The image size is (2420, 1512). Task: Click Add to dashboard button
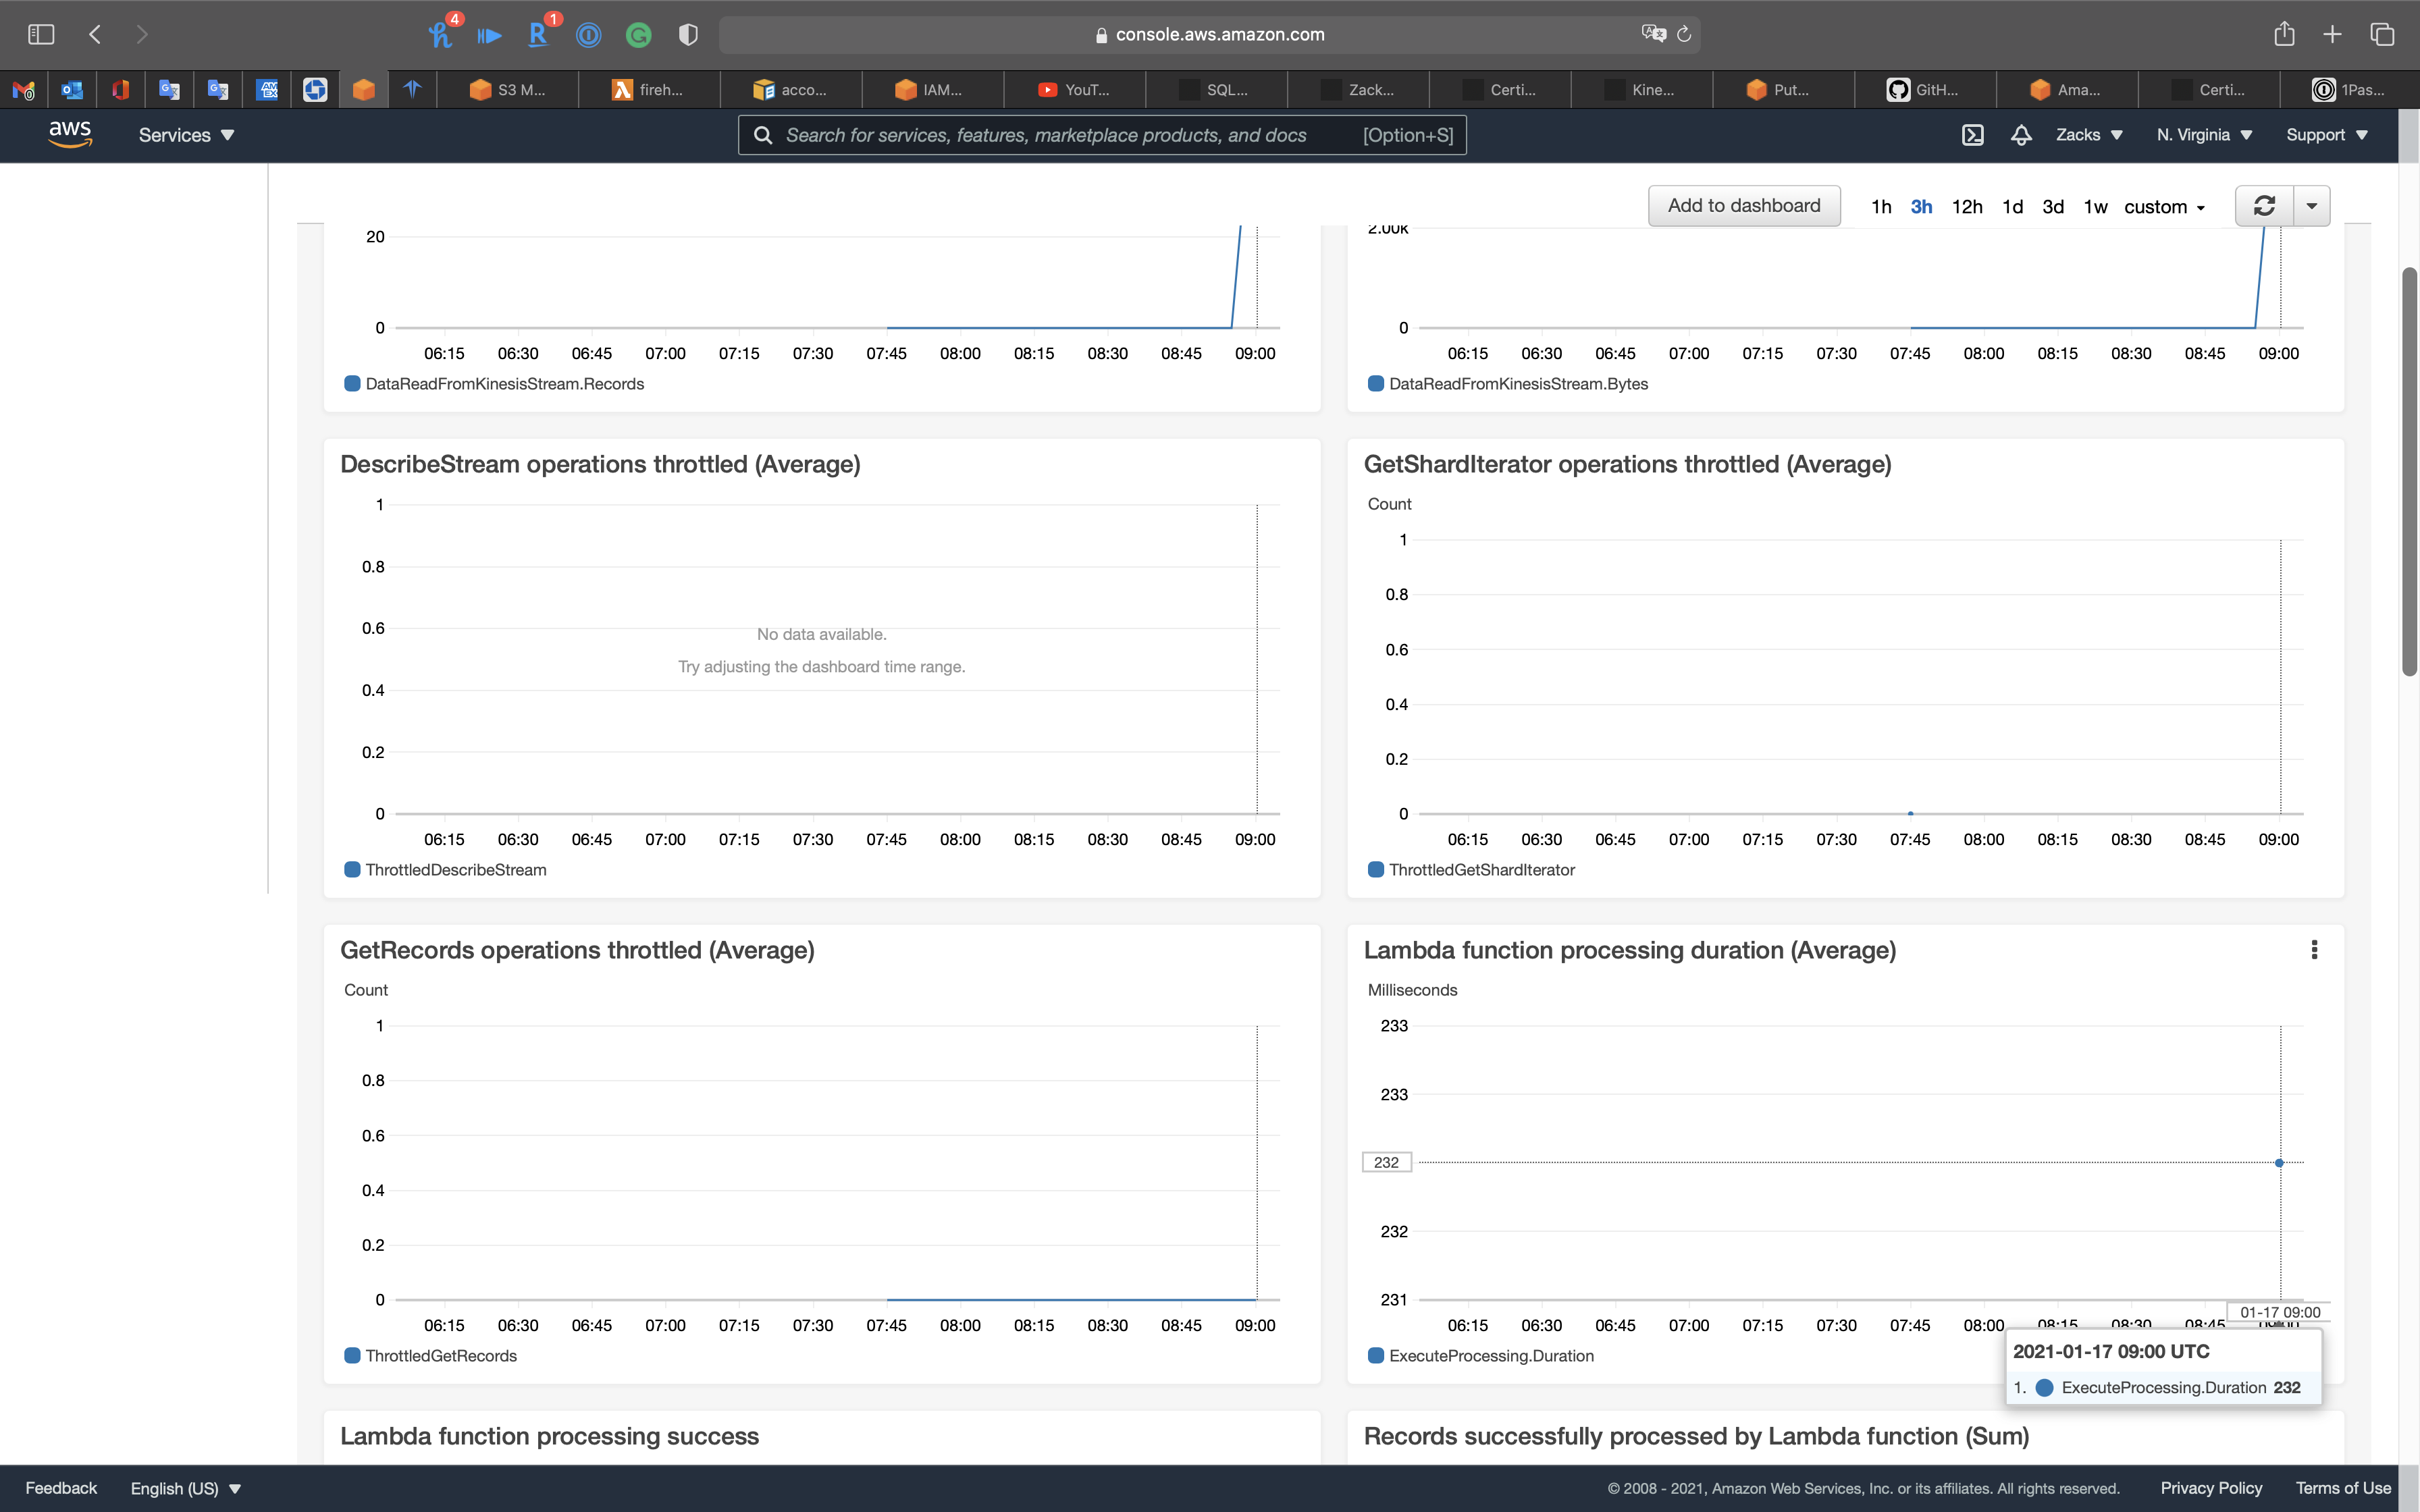click(1743, 206)
